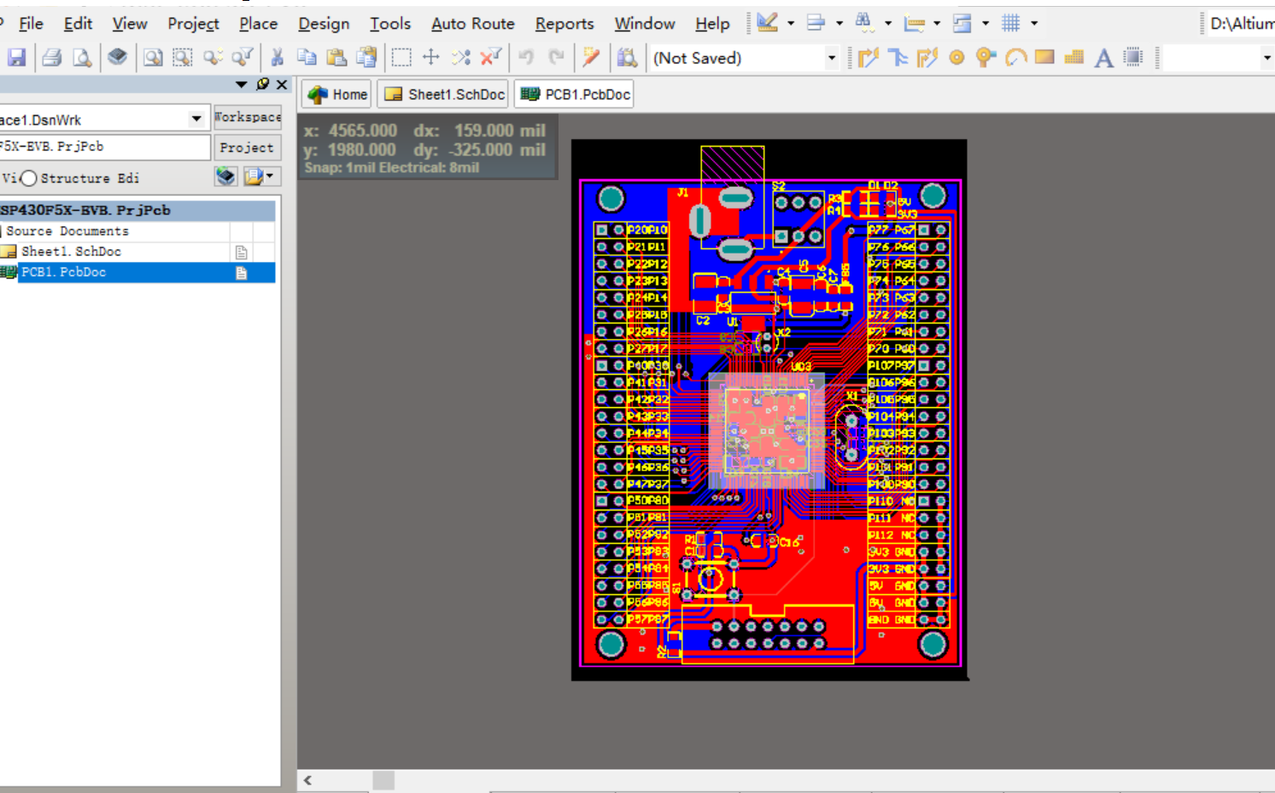Click the project name PrjPcb field

[x=104, y=147]
